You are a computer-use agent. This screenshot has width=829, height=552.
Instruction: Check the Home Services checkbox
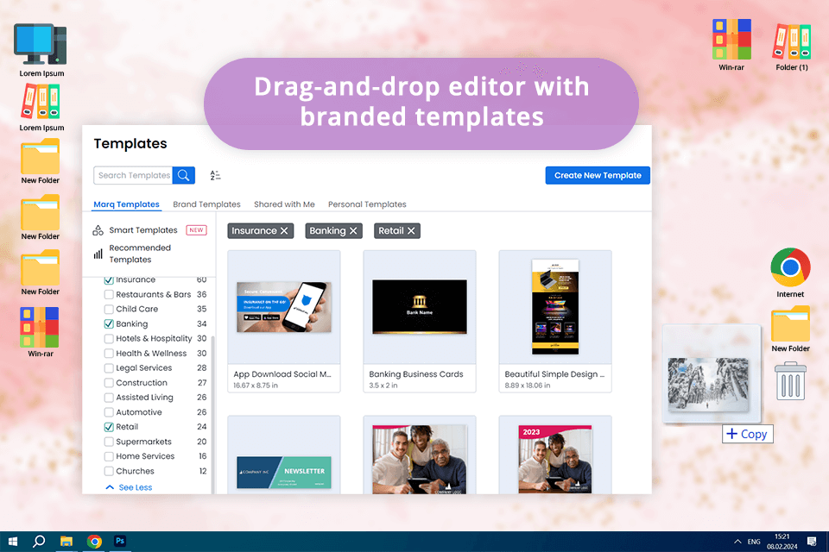pyautogui.click(x=109, y=456)
